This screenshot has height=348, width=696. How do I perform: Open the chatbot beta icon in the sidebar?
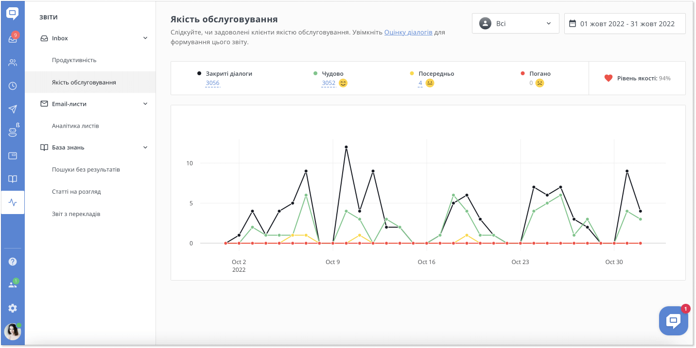click(x=13, y=132)
